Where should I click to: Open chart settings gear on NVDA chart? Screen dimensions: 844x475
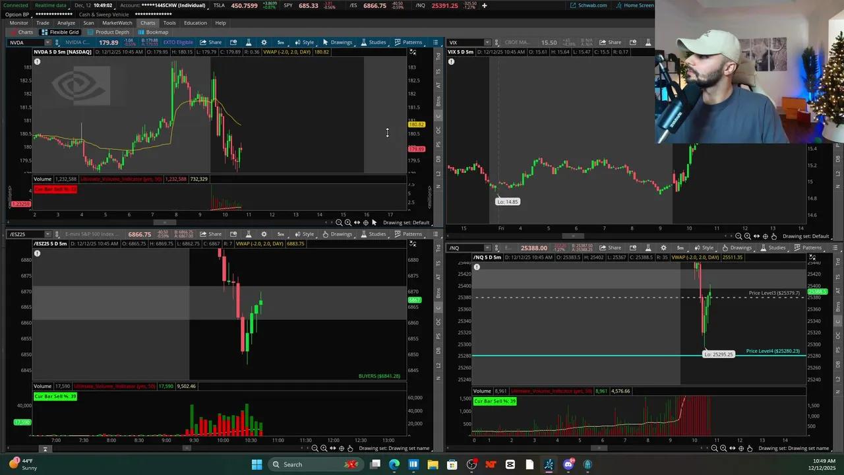coord(264,42)
